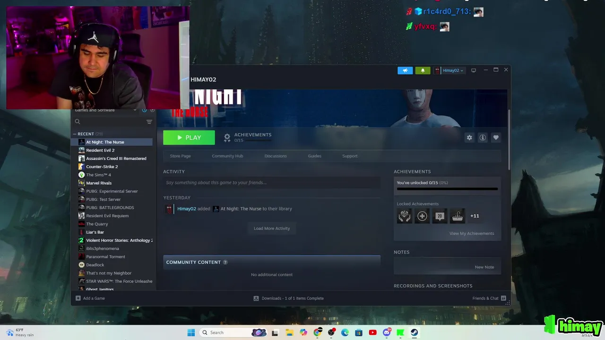Open the Store Page tab
Viewport: 605px width, 340px height.
click(x=180, y=156)
